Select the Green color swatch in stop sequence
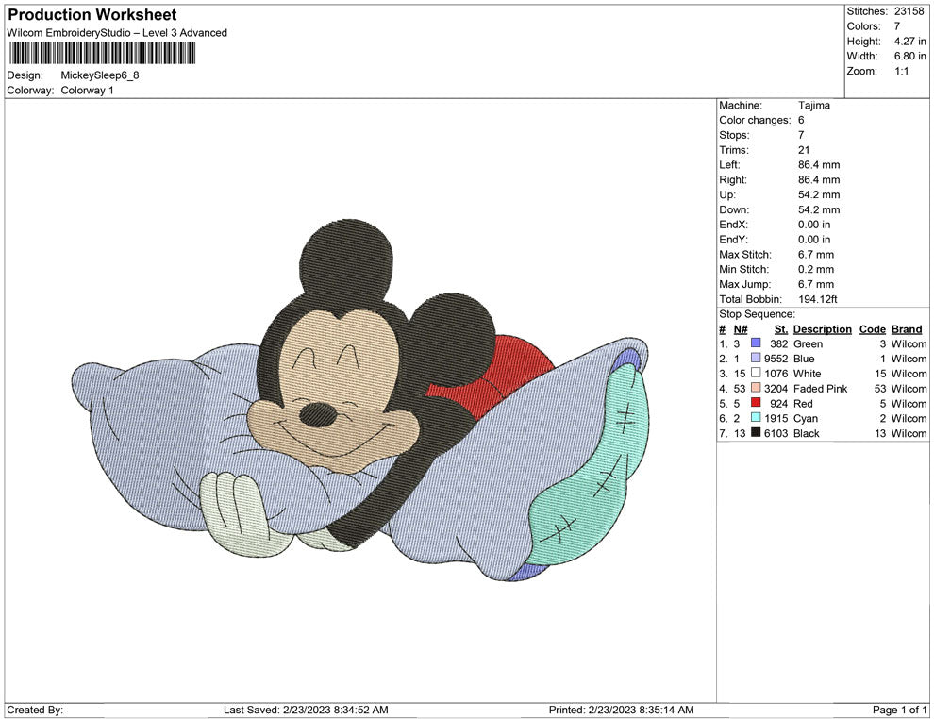The width and height of the screenshot is (934, 719). point(754,343)
